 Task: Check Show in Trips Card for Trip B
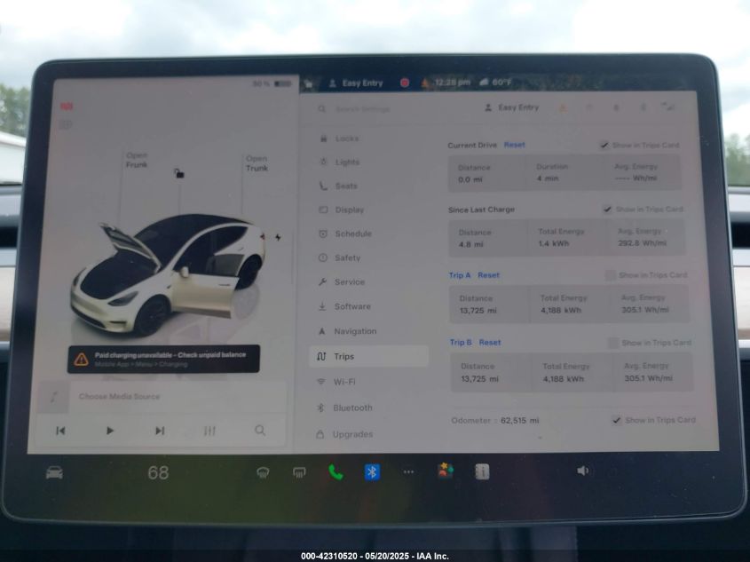coord(613,342)
